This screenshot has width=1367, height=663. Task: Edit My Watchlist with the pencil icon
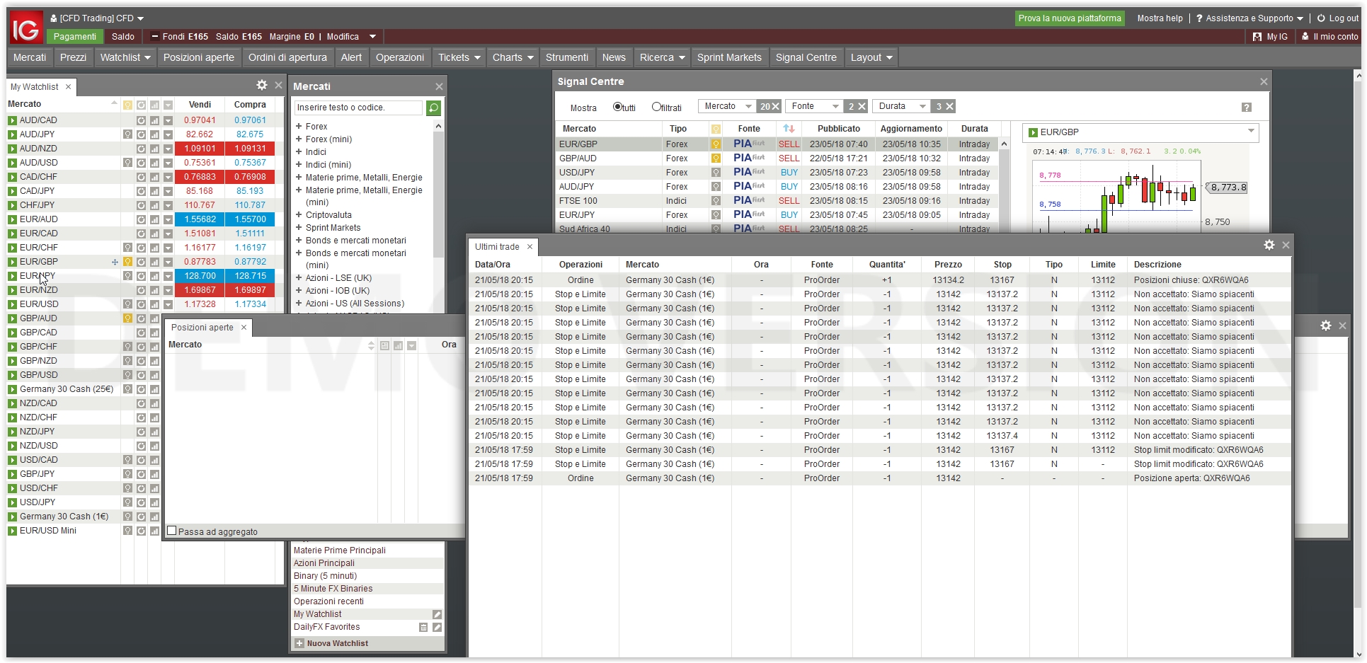437,614
